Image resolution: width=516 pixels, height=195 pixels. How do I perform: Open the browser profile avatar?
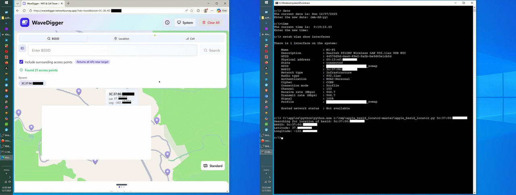(206, 10)
